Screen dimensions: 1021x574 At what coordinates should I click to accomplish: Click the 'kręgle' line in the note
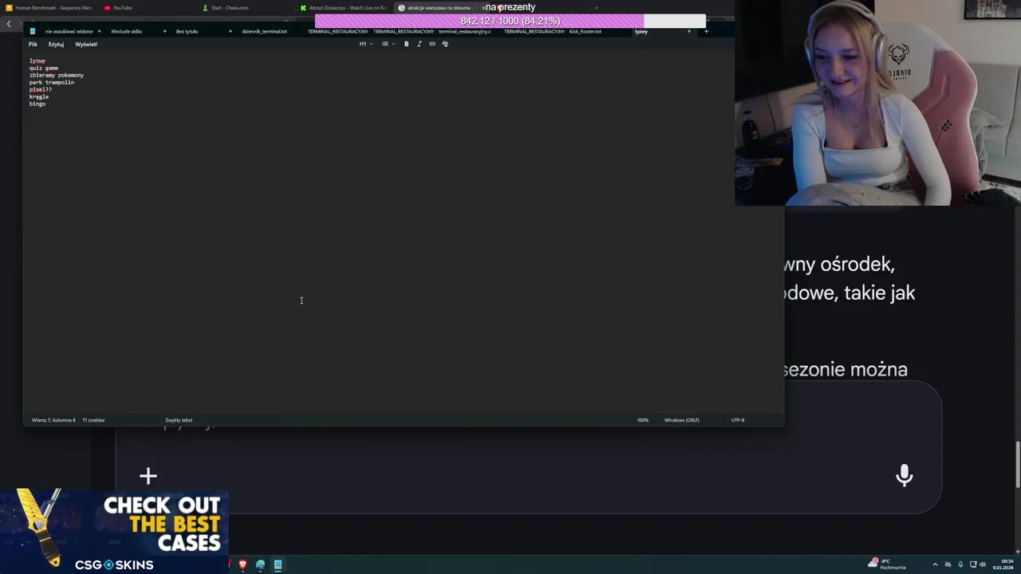coord(39,96)
